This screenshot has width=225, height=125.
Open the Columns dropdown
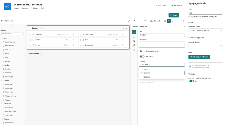point(162,65)
